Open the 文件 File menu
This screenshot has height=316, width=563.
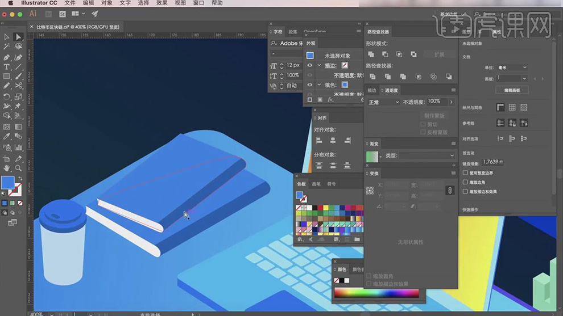click(x=69, y=3)
